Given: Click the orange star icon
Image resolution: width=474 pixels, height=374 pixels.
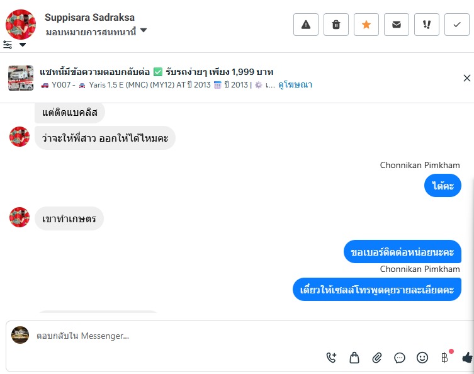Looking at the screenshot, I should pyautogui.click(x=366, y=25).
